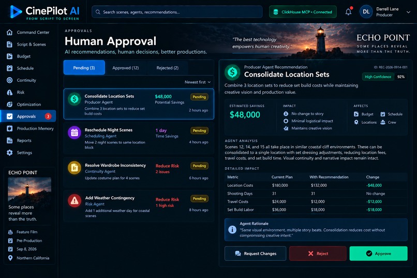Click the Schedule icon under Affects
Image resolution: width=417 pixels, height=278 pixels.
(383, 114)
